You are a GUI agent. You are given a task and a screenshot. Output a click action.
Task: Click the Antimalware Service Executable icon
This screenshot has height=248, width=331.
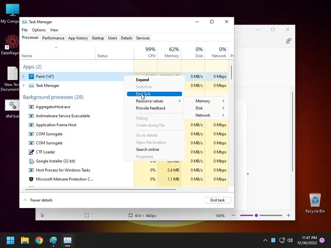click(x=31, y=116)
